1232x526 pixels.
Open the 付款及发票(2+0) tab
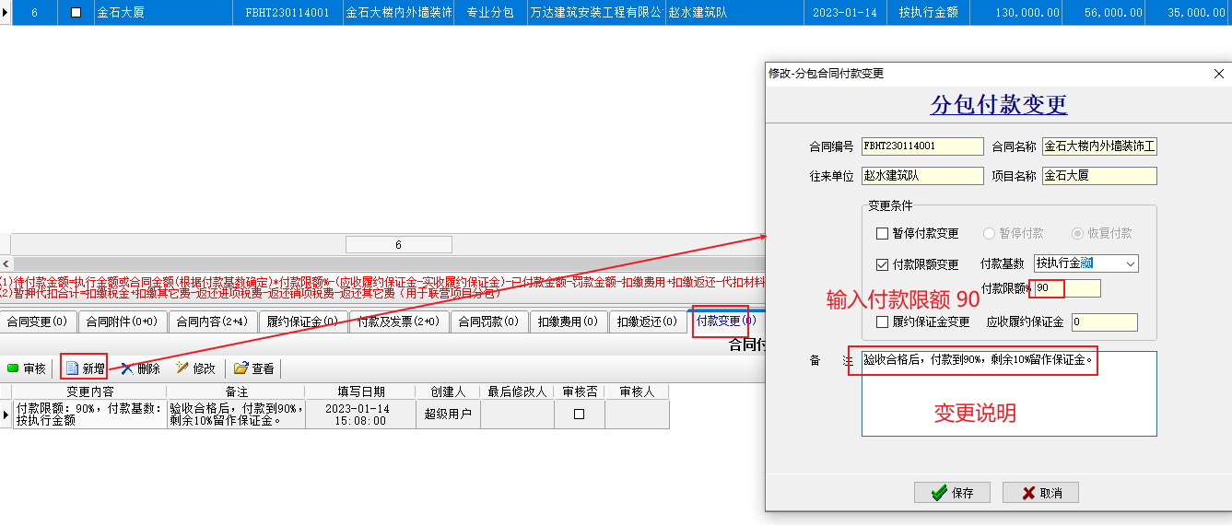click(398, 321)
